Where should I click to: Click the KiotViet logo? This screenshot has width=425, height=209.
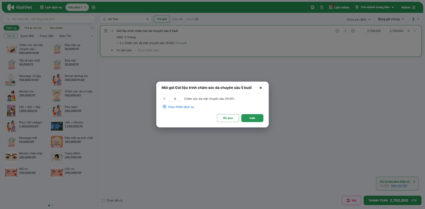pyautogui.click(x=20, y=7)
